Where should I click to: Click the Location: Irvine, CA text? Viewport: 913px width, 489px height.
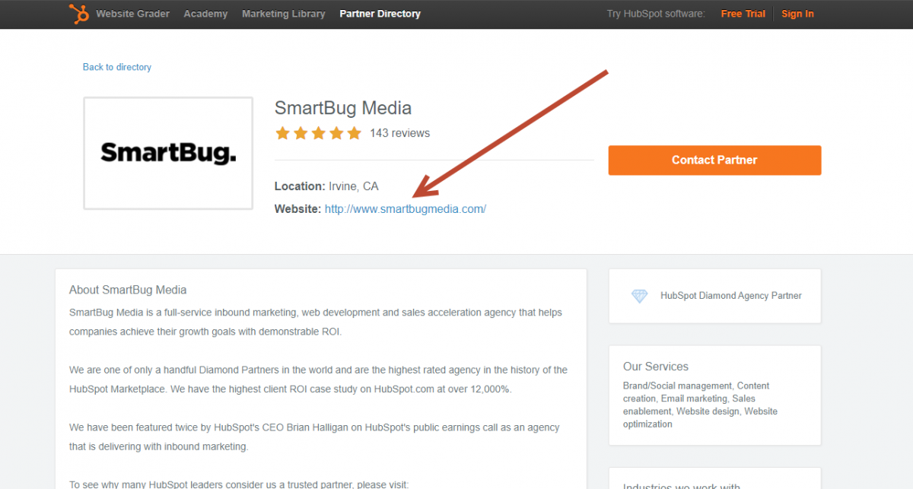coord(326,186)
